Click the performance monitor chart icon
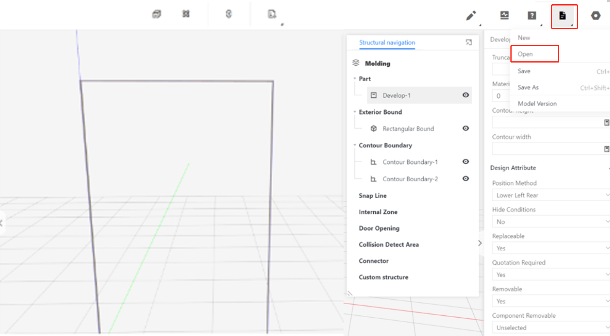The height and width of the screenshot is (336, 610). 505,16
